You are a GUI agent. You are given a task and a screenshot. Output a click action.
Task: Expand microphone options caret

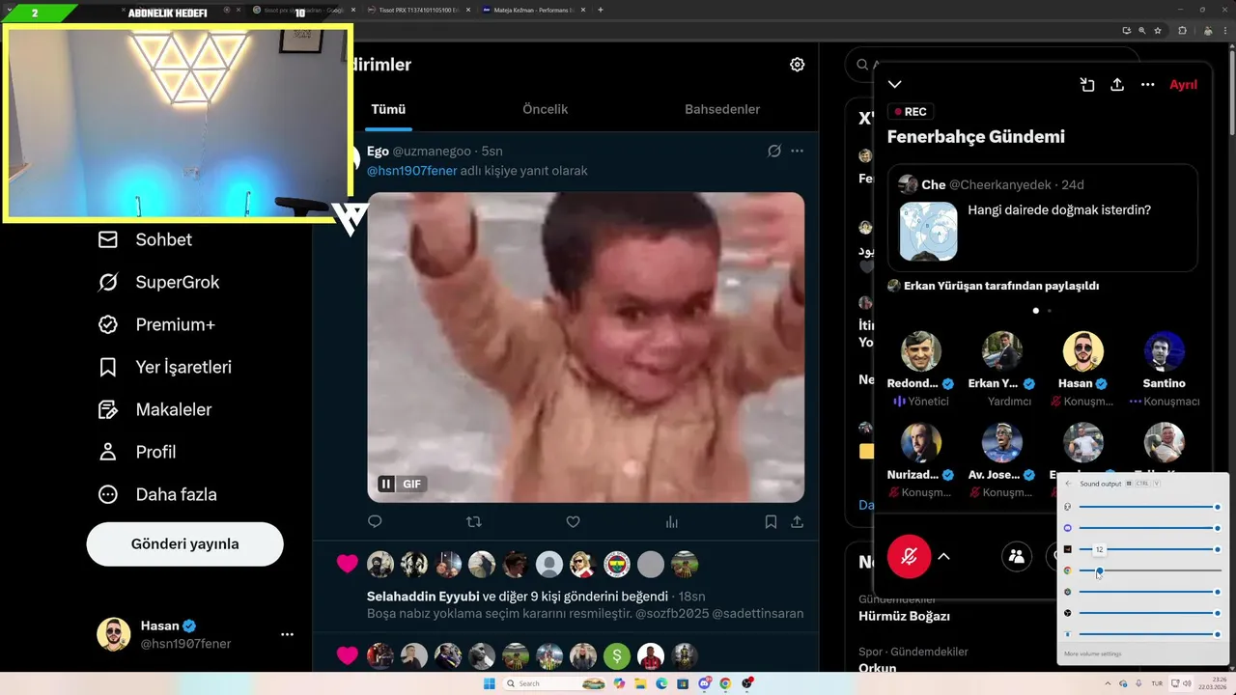coord(943,556)
